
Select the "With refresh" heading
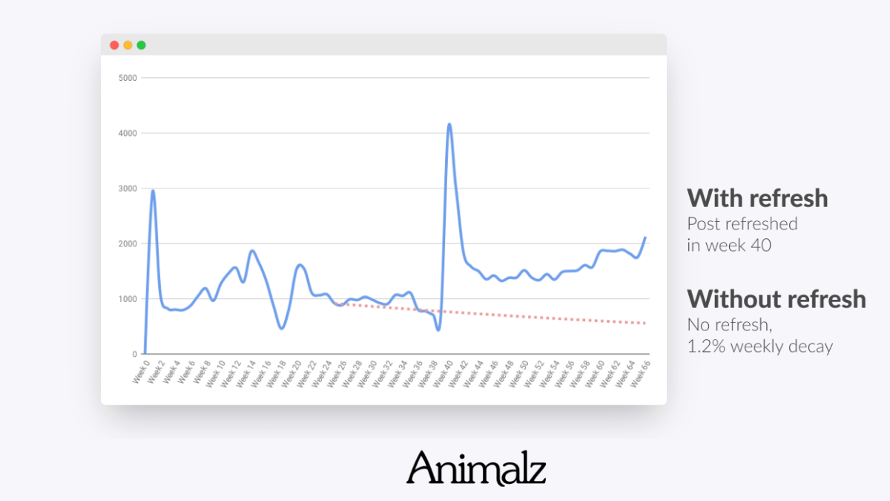(756, 198)
